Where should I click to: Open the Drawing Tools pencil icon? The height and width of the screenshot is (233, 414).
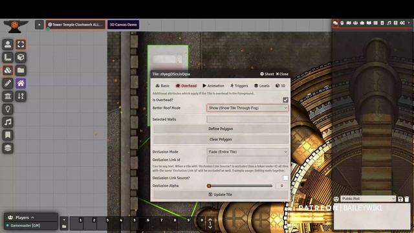tap(8, 83)
